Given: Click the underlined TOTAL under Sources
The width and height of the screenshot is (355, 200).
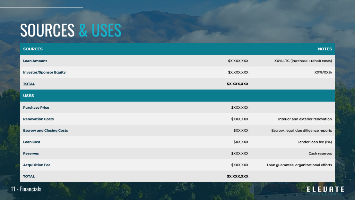Looking at the screenshot, I should tap(29, 84).
